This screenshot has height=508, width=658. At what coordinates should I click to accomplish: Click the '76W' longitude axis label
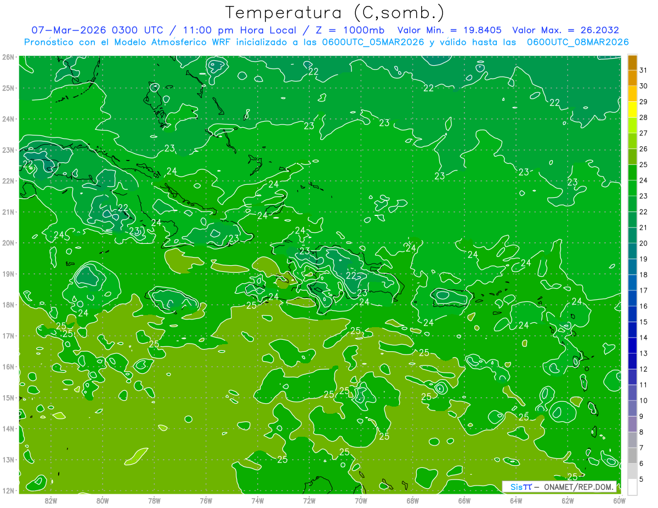click(206, 500)
